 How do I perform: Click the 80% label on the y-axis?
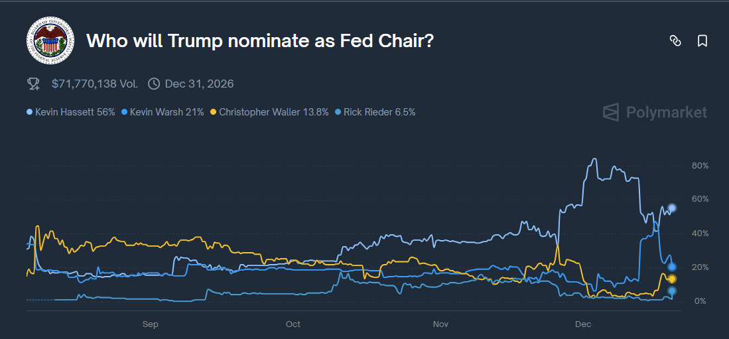tap(700, 165)
